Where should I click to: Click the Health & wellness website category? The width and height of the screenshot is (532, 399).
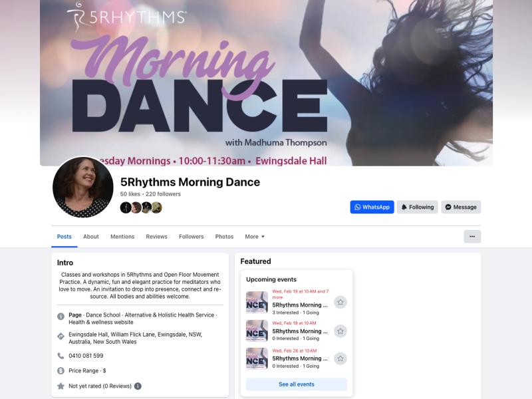(101, 323)
